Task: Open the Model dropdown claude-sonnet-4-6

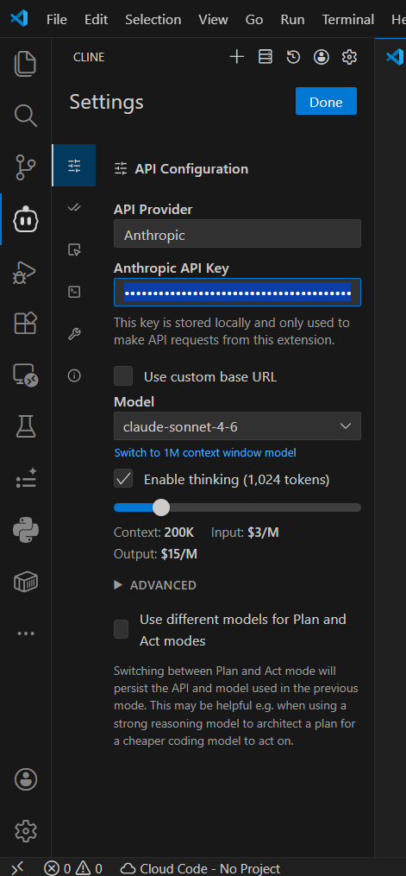Action: coord(237,426)
